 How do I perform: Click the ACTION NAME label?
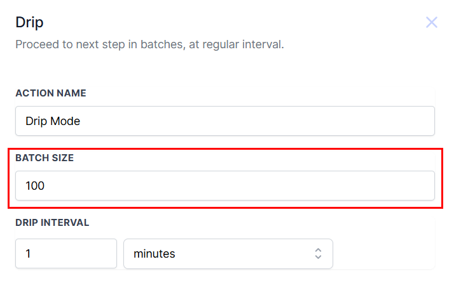[51, 93]
